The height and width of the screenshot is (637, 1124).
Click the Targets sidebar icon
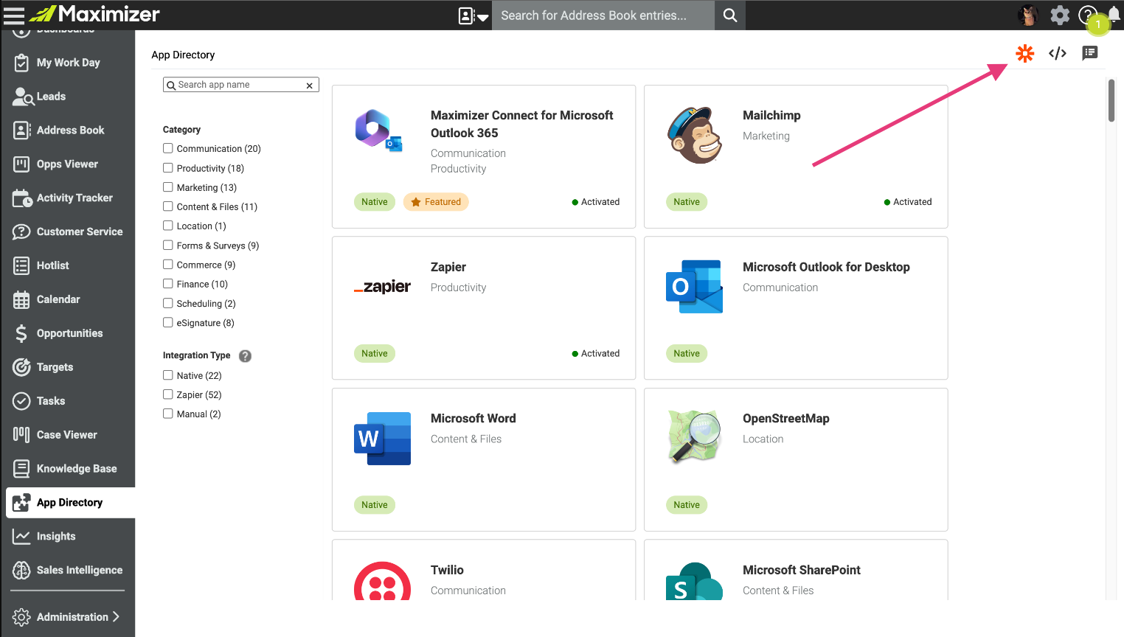(x=21, y=367)
